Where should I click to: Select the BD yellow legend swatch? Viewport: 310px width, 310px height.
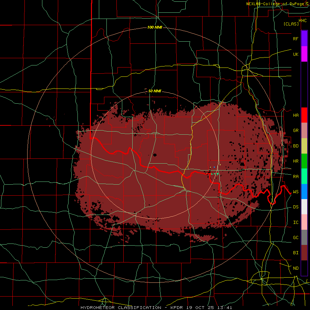[304, 146]
